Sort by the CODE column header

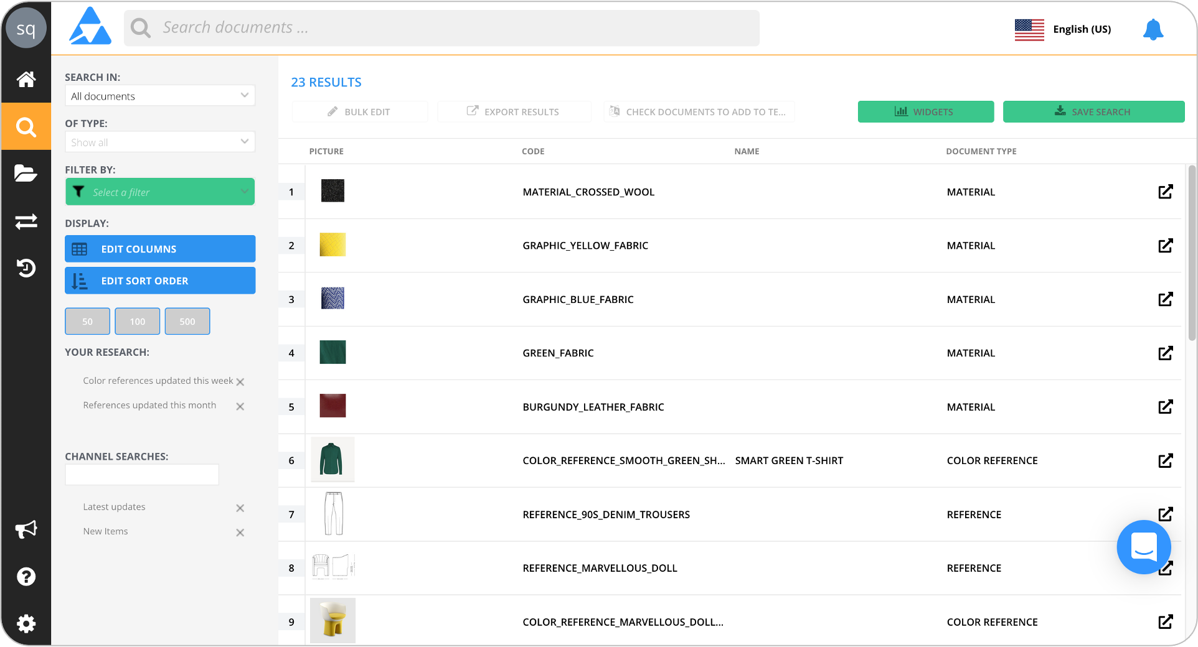point(533,151)
